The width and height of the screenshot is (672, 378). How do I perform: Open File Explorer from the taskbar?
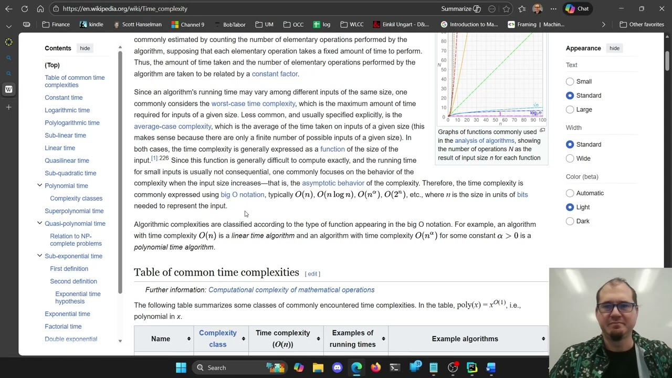pos(318,367)
